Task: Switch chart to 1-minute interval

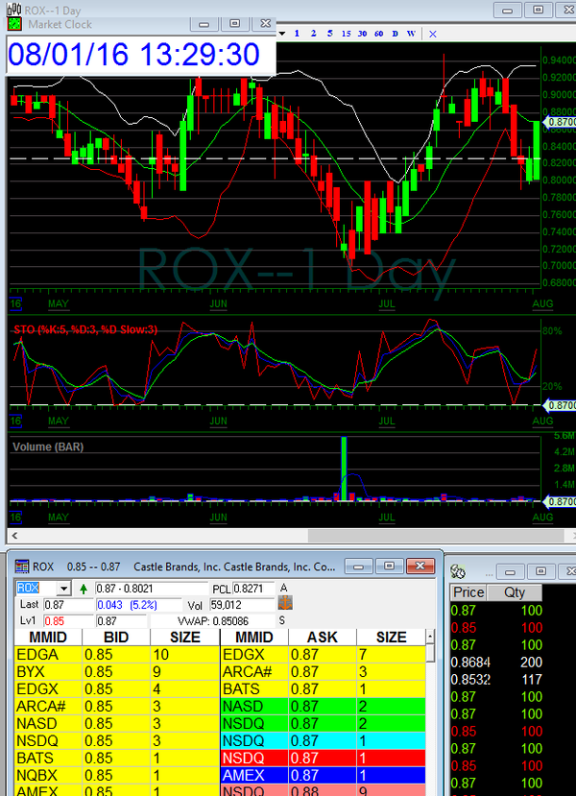Action: click(297, 34)
